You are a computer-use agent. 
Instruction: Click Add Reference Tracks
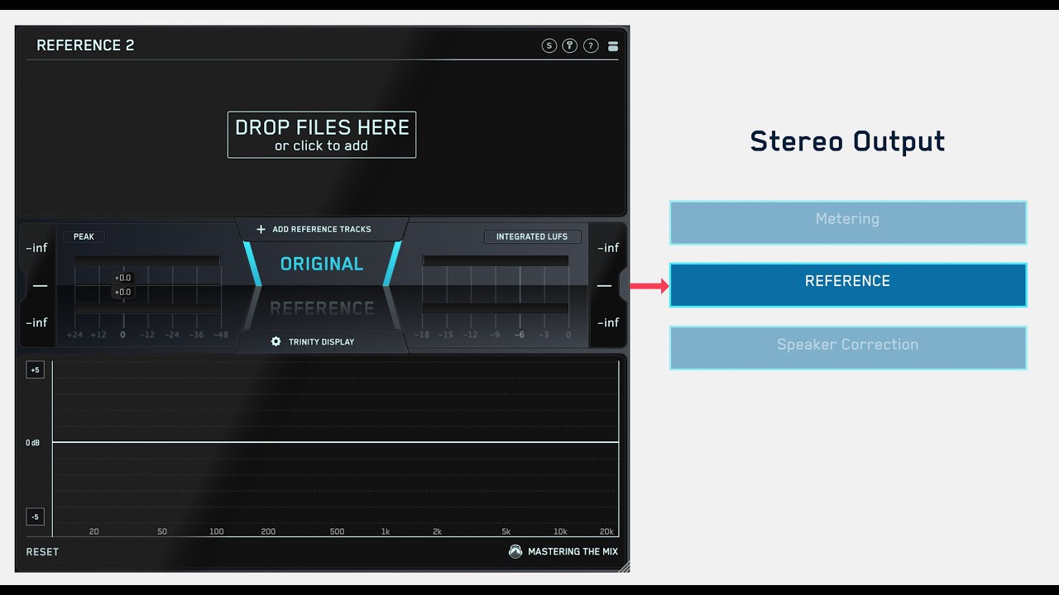(322, 230)
